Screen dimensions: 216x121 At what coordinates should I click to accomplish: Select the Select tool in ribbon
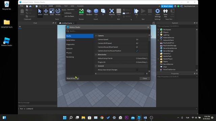coord(40,12)
